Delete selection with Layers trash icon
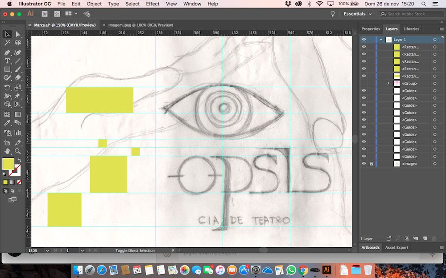The image size is (446, 278). pos(433,239)
